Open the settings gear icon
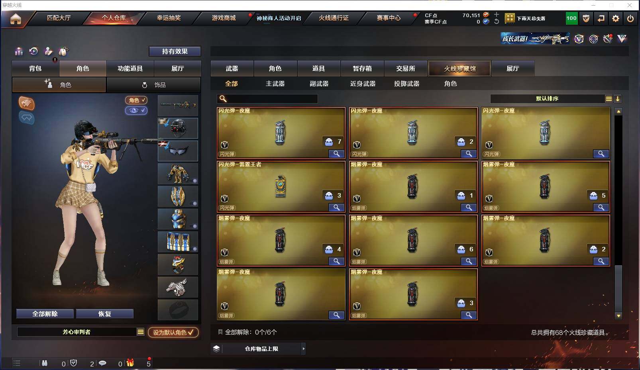The height and width of the screenshot is (370, 640). pos(616,18)
